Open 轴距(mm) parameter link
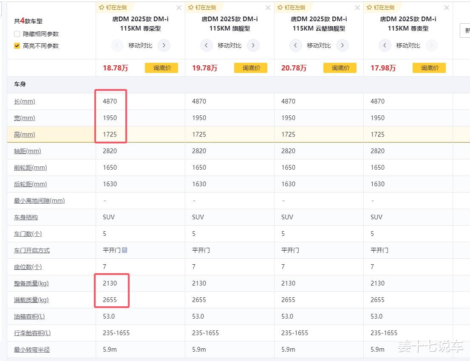Screen dimensions: 470x361 28,151
